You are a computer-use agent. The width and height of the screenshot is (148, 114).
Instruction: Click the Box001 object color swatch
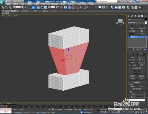tap(146, 19)
